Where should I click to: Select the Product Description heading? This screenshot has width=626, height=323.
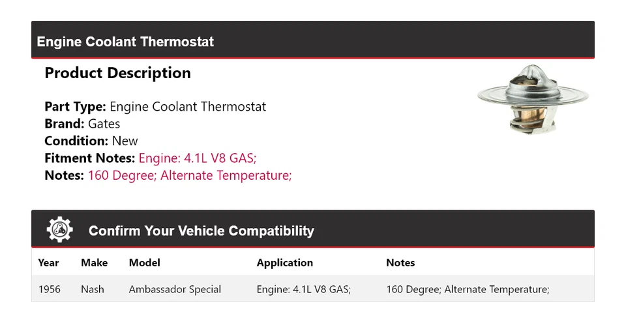[117, 74]
